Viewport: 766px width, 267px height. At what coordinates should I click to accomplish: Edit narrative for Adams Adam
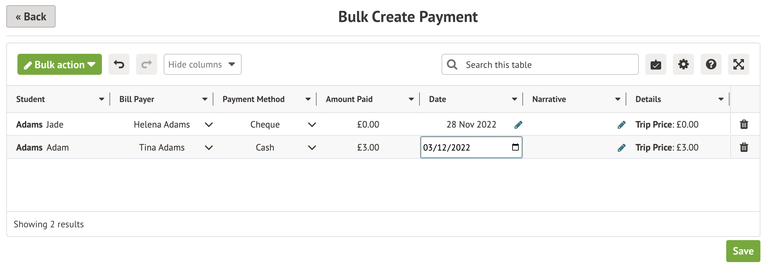click(621, 148)
